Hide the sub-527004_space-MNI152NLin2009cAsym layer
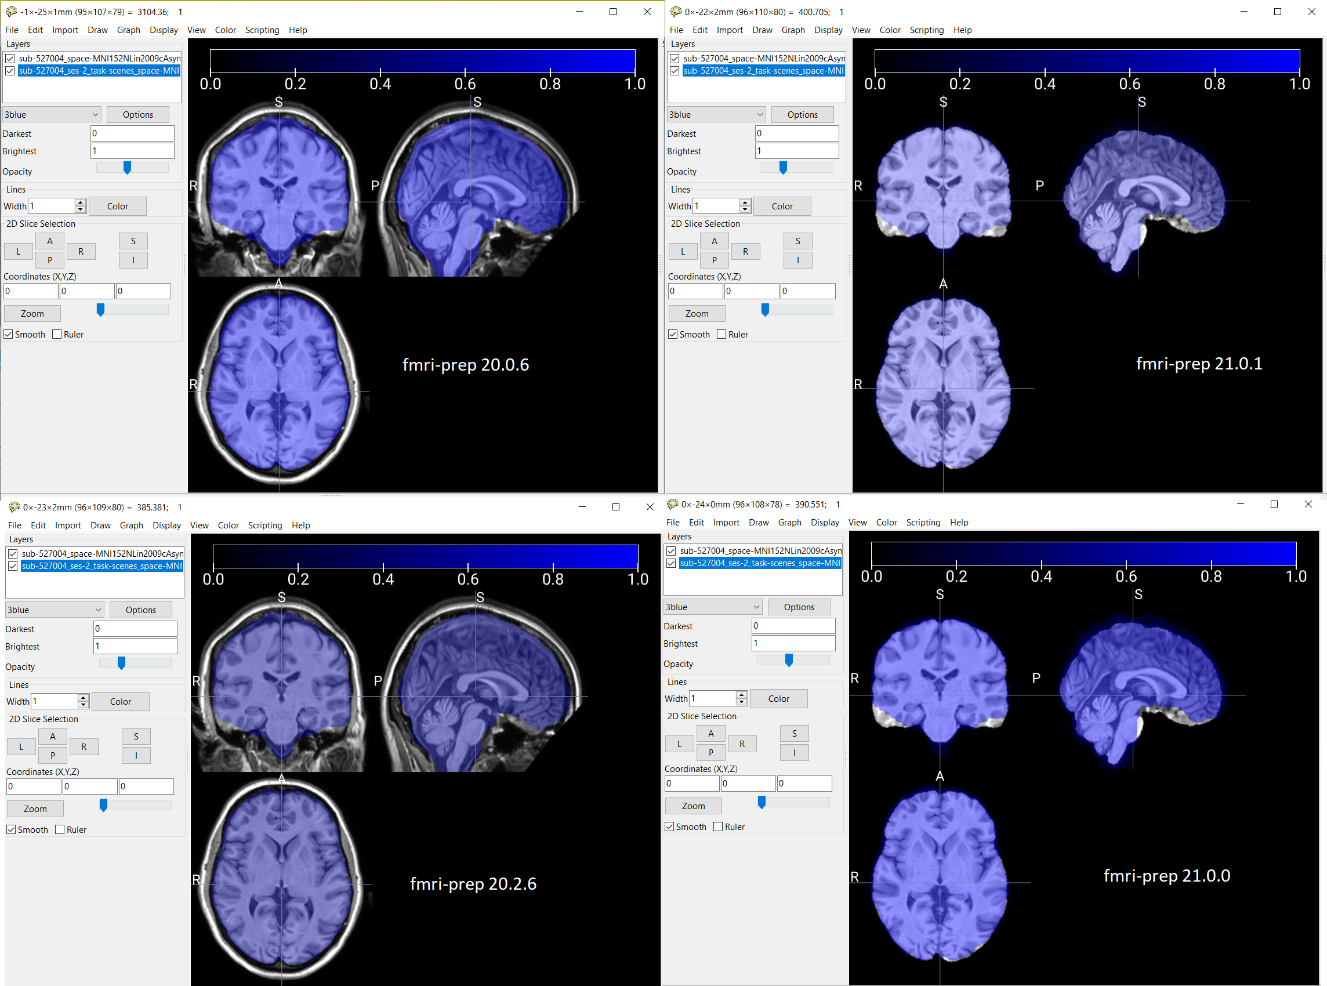 tap(9, 58)
